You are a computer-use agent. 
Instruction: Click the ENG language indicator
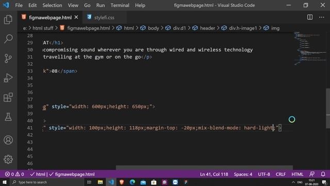point(300,182)
